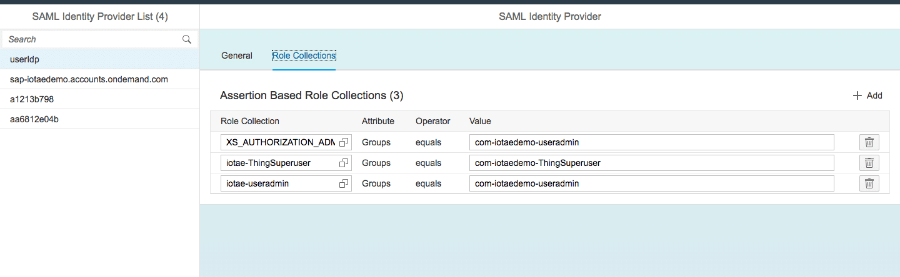Screen dimensions: 900x277
Task: Edit the com-iotaedemo-ThingSuperuser value field
Action: 651,163
